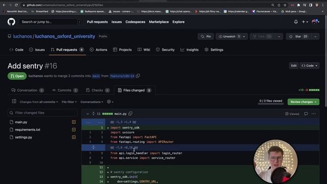The height and width of the screenshot is (184, 327).
Task: Open the repository Code tab
Action: point(16,50)
